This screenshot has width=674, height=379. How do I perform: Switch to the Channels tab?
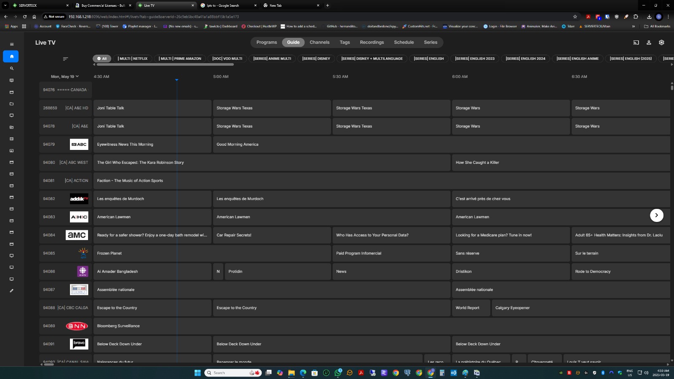click(319, 43)
